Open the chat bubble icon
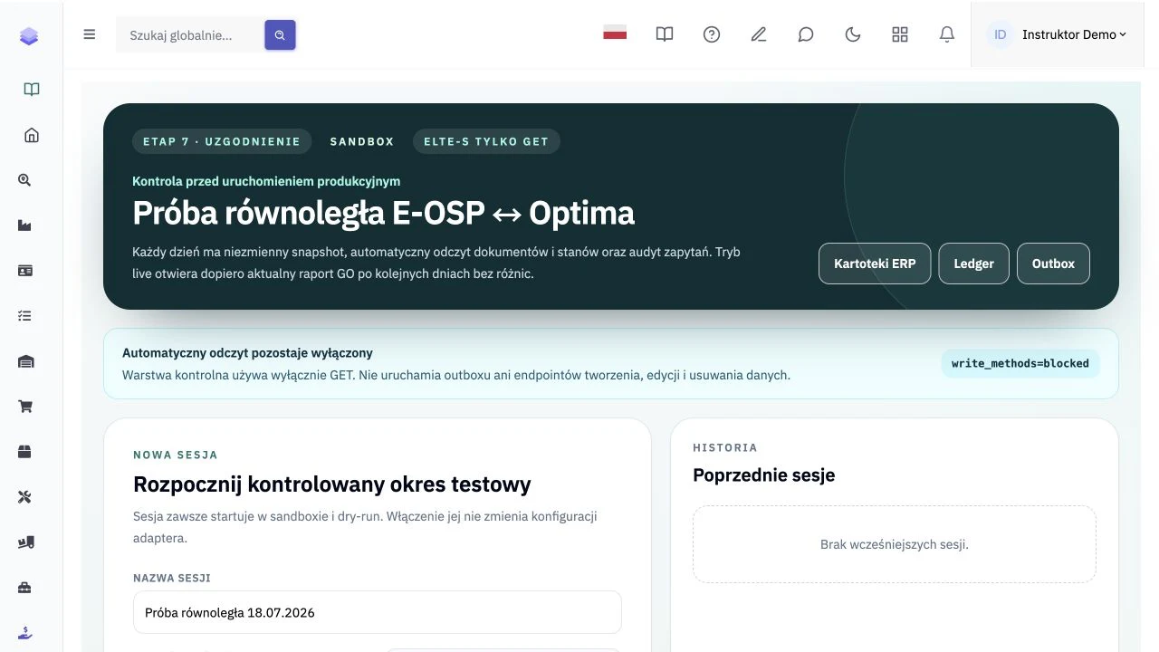Viewport: 1159px width, 652px height. tap(806, 34)
